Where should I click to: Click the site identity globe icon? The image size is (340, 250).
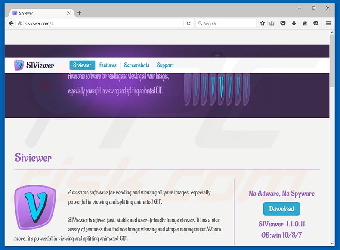20,23
